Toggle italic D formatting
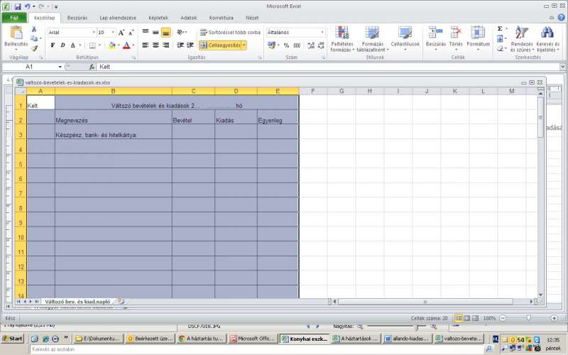The image size is (568, 355). pos(62,45)
